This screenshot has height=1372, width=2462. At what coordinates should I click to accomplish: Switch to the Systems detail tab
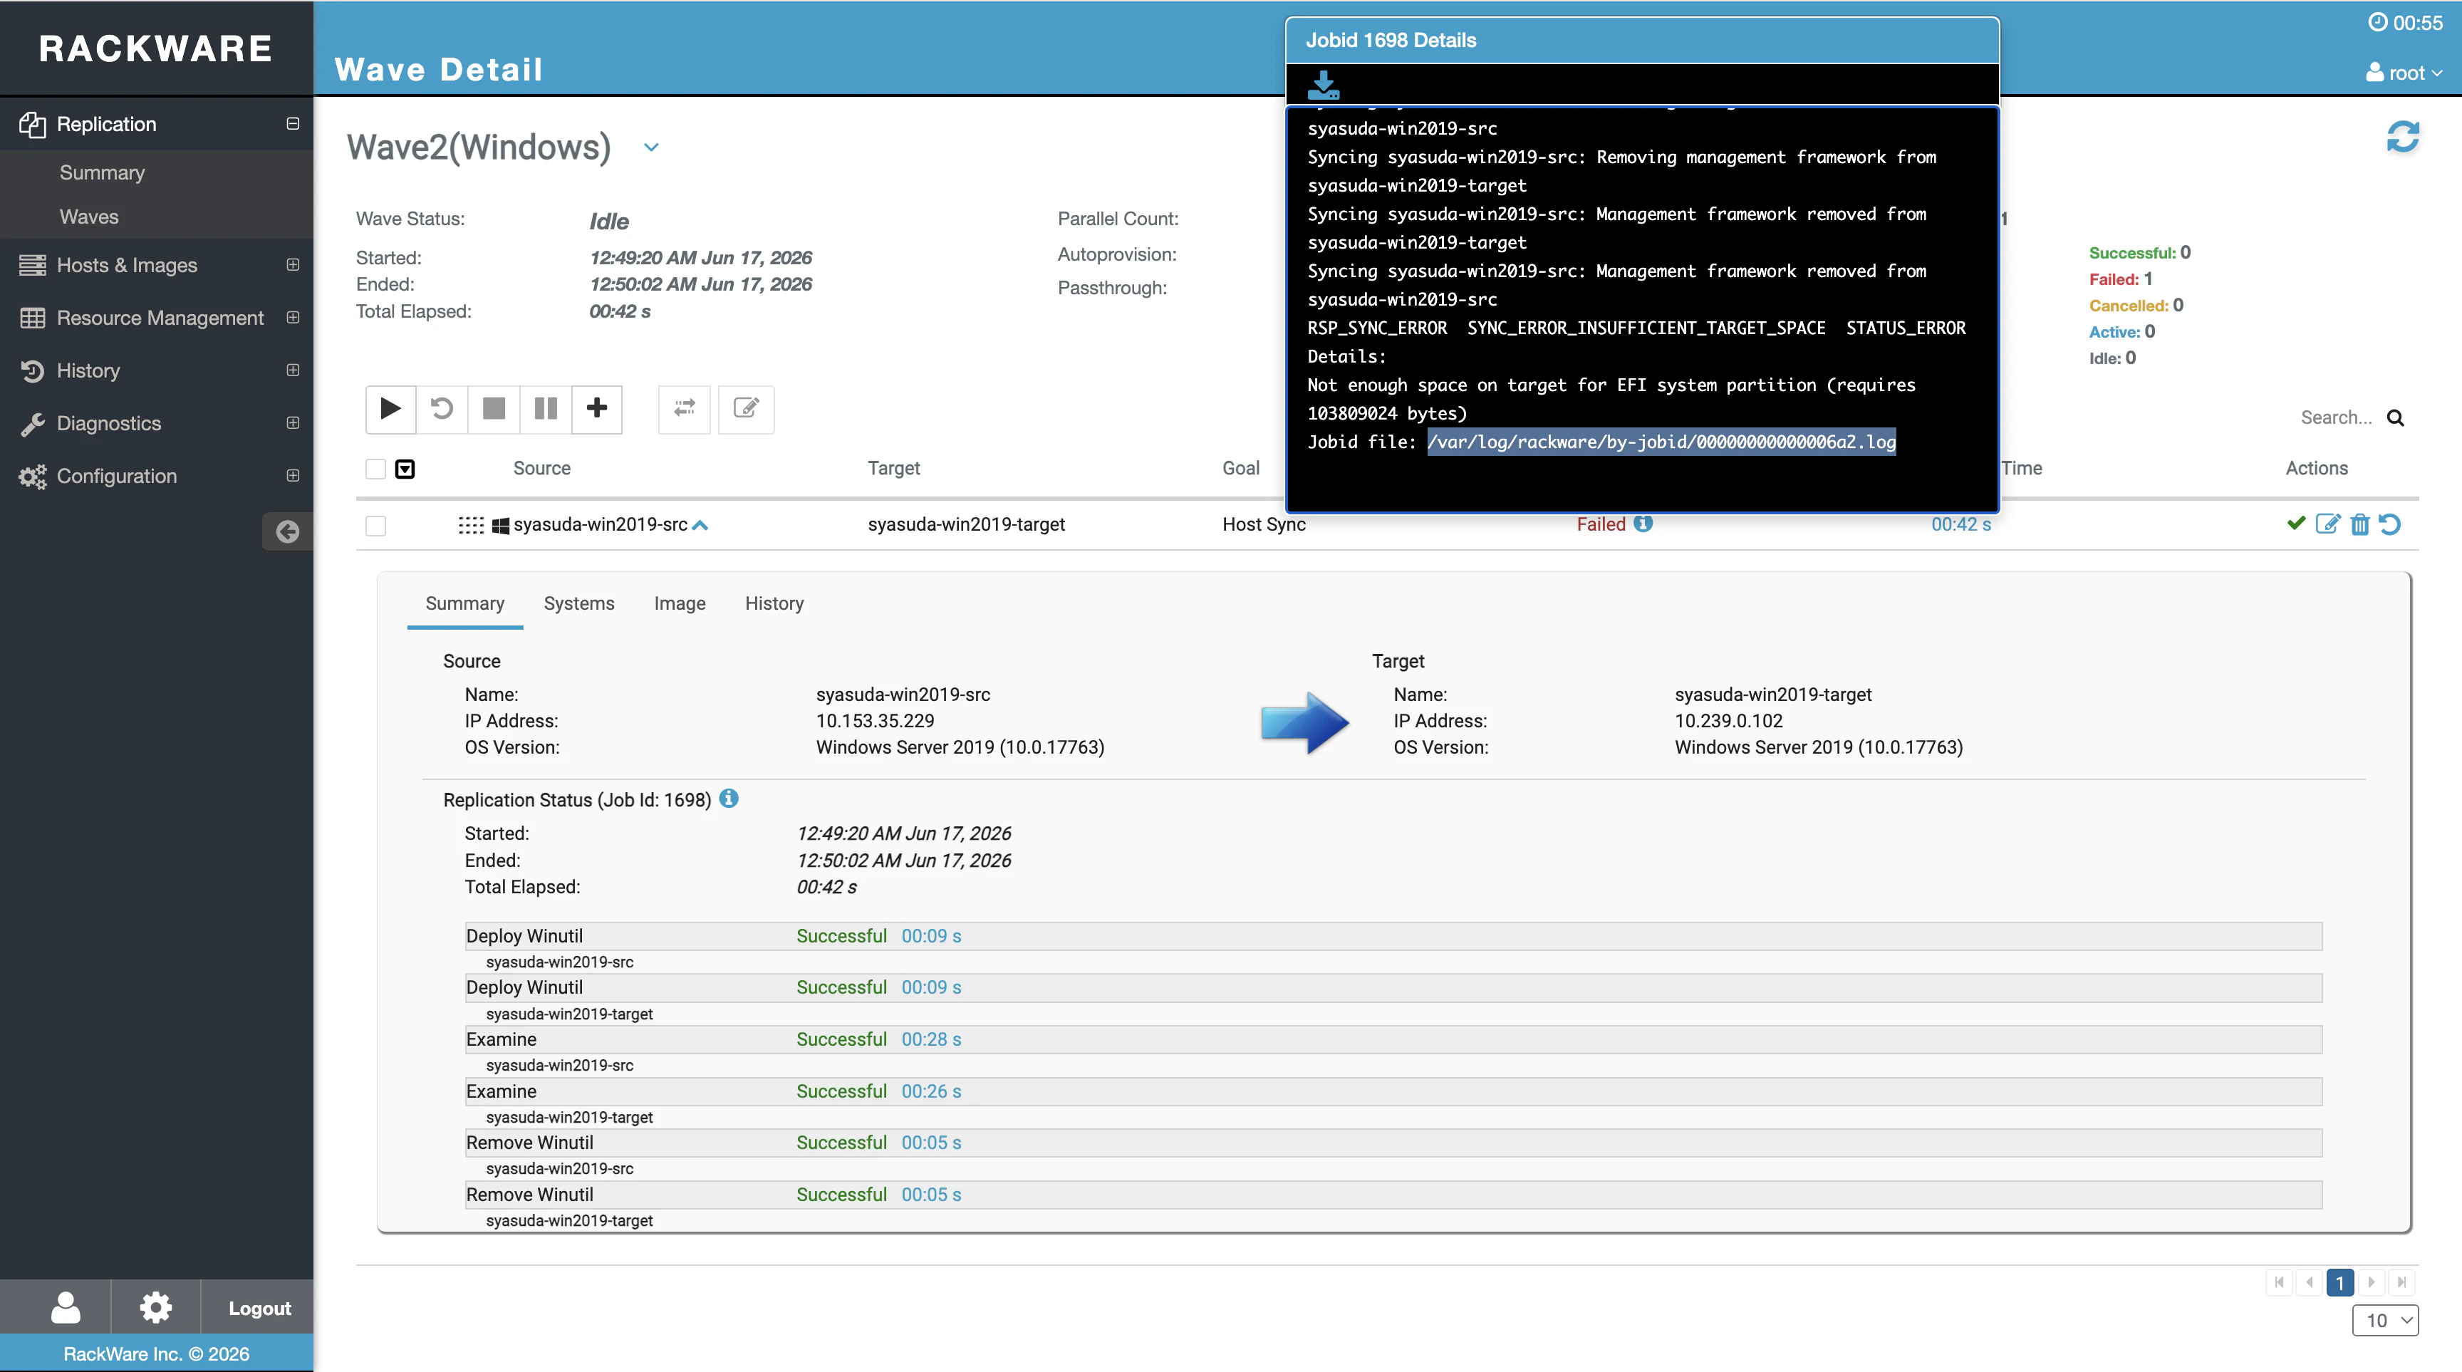point(579,604)
